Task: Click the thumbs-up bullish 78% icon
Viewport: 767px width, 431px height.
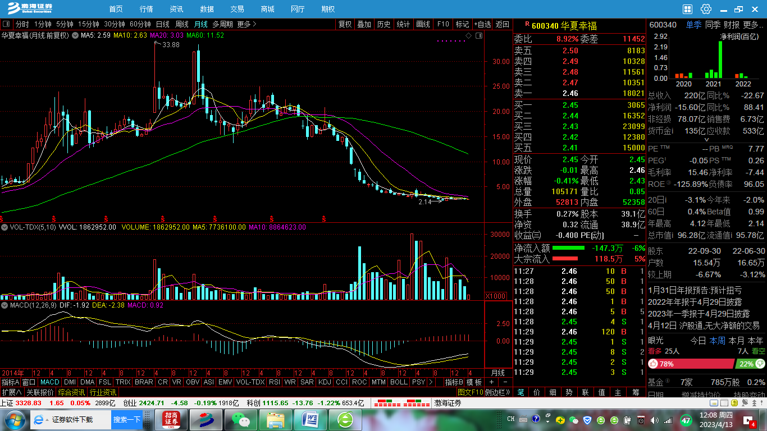Action: click(654, 364)
